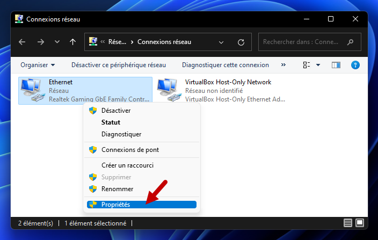Click the Connexions réseau breadcrumb segment
378x240 pixels.
click(x=164, y=42)
